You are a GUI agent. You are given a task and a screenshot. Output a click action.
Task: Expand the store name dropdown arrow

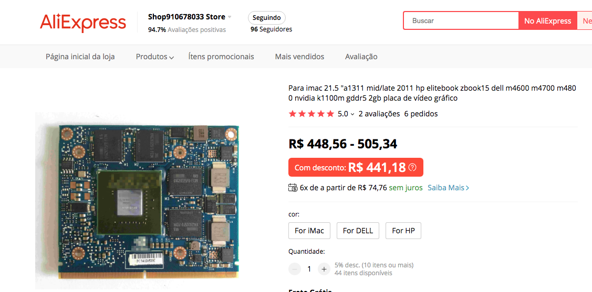coord(230,17)
